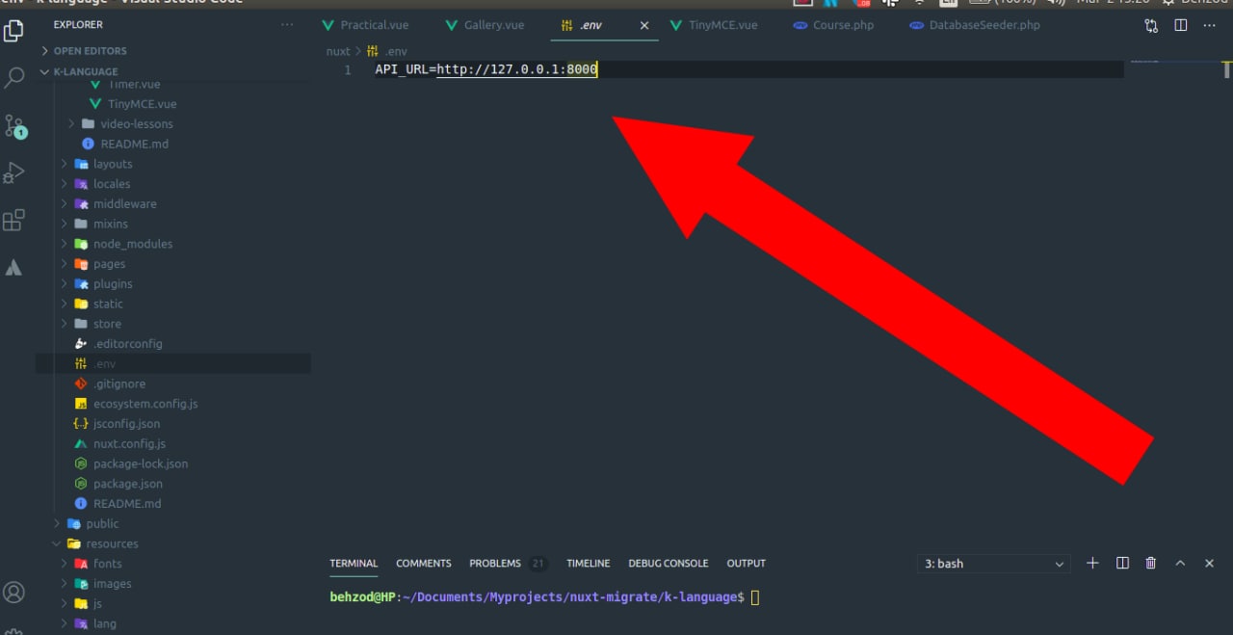Viewport: 1233px width, 635px height.
Task: Open the OUTPUT panel tab
Action: tap(746, 563)
